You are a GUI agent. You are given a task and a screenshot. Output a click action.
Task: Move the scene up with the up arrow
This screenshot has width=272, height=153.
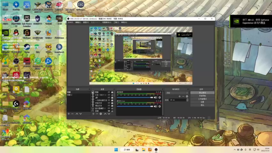click(77, 114)
